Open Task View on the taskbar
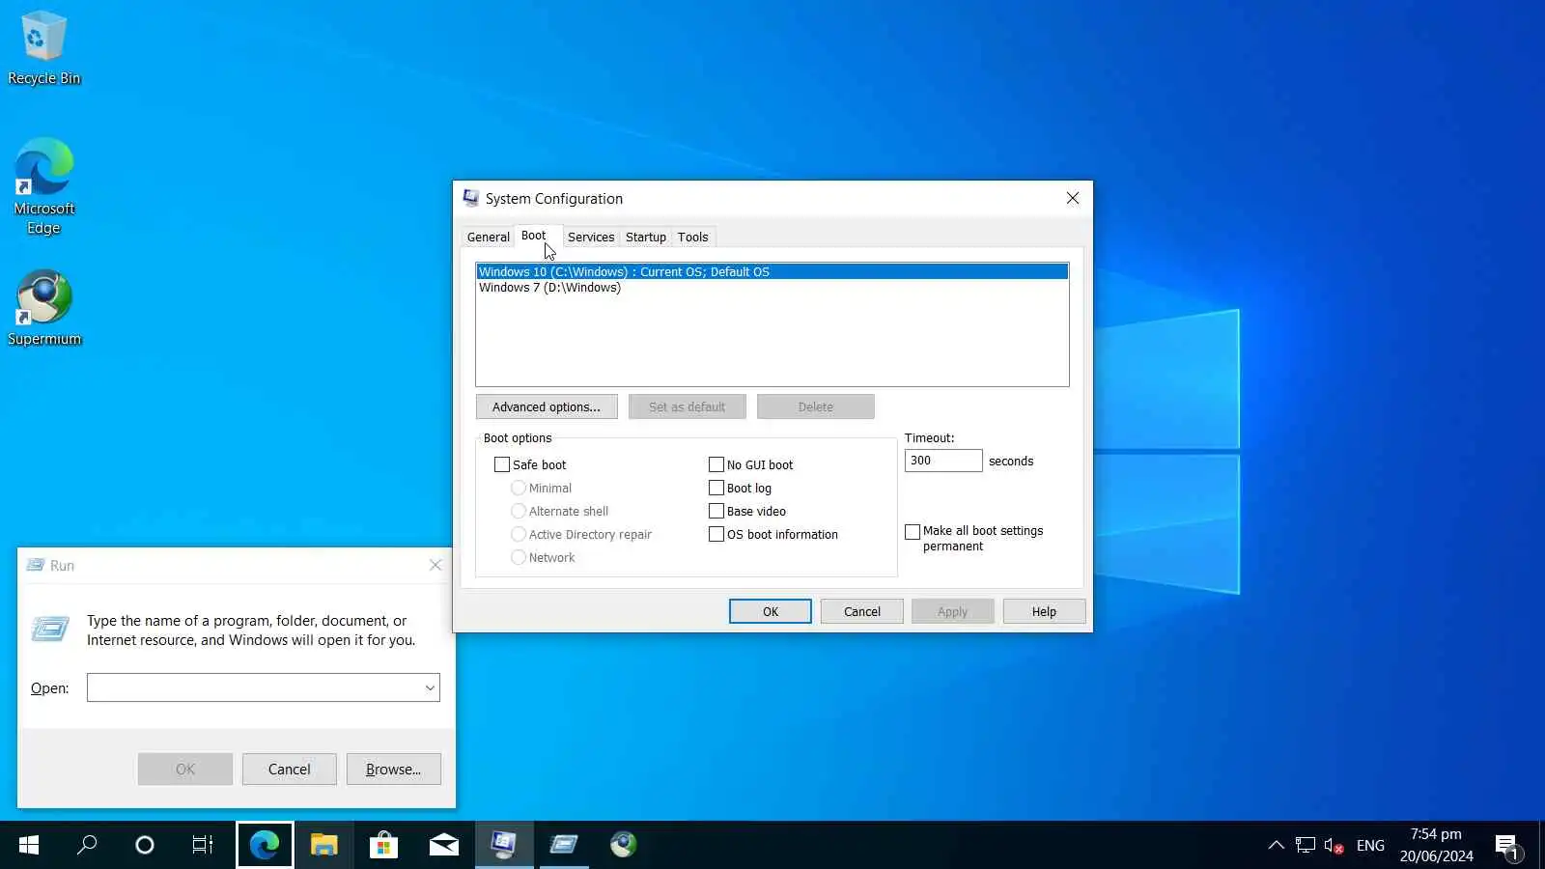 click(203, 845)
